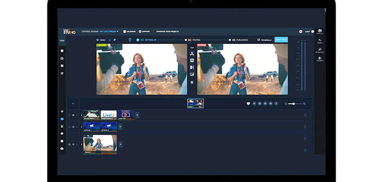This screenshot has width=387, height=182.
Task: Click the bottom cloud icon in left sidebar
Action: click(x=62, y=149)
